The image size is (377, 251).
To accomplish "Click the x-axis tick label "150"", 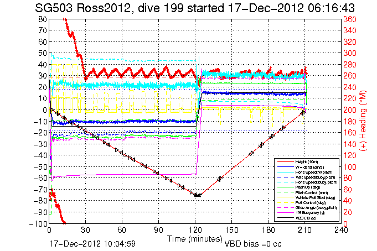I will click(x=232, y=230).
